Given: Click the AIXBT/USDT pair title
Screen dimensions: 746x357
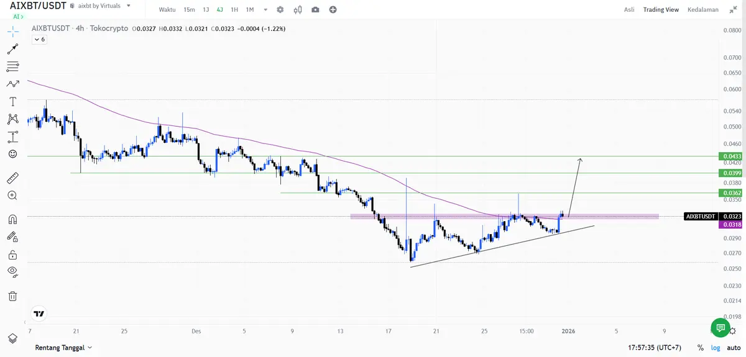Looking at the screenshot, I should click(x=38, y=6).
